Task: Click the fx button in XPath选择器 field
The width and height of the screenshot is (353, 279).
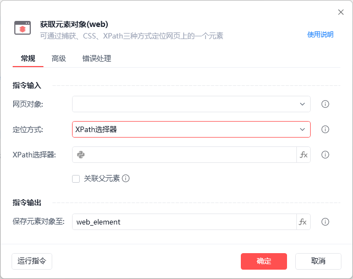Action: (304, 155)
